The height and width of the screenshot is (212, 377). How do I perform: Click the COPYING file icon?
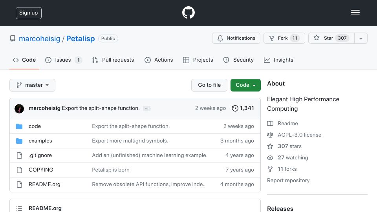point(19,170)
